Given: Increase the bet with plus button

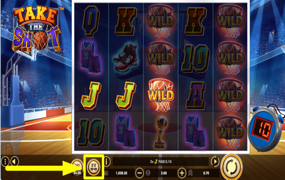Looking at the screenshot, I should tap(181, 173).
